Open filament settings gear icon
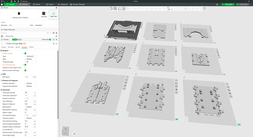This screenshot has width=253, height=137. pos(56,33)
